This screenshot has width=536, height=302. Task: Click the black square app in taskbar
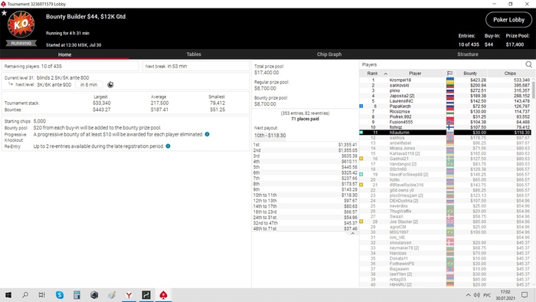pos(146,295)
